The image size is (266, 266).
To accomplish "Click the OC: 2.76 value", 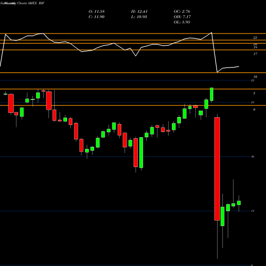I will pos(182,12).
